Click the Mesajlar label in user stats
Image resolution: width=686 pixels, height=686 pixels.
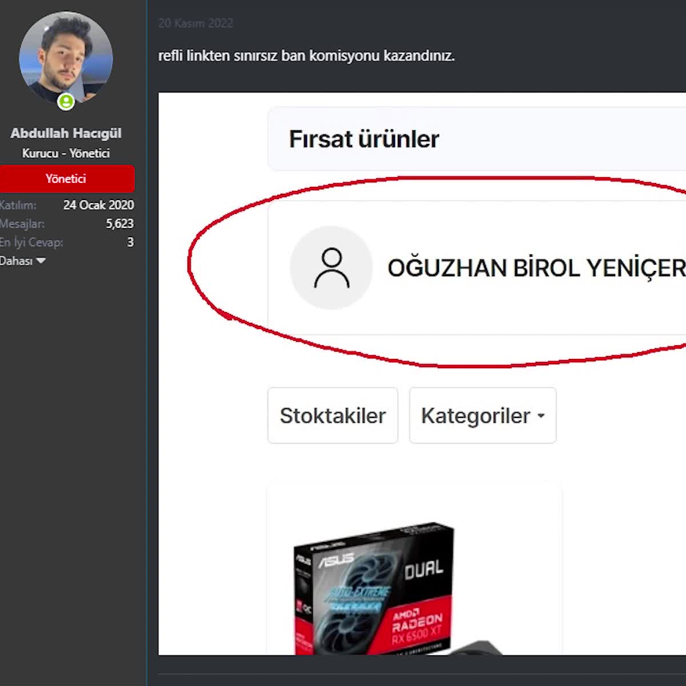pos(22,224)
